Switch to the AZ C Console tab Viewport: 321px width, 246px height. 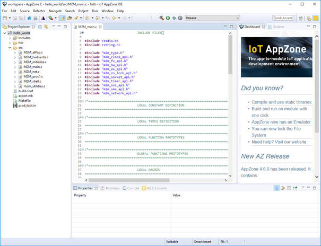[x=154, y=188]
